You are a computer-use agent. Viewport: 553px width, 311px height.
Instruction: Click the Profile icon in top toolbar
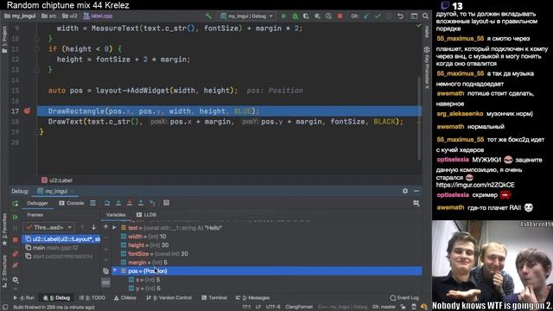coord(317,16)
